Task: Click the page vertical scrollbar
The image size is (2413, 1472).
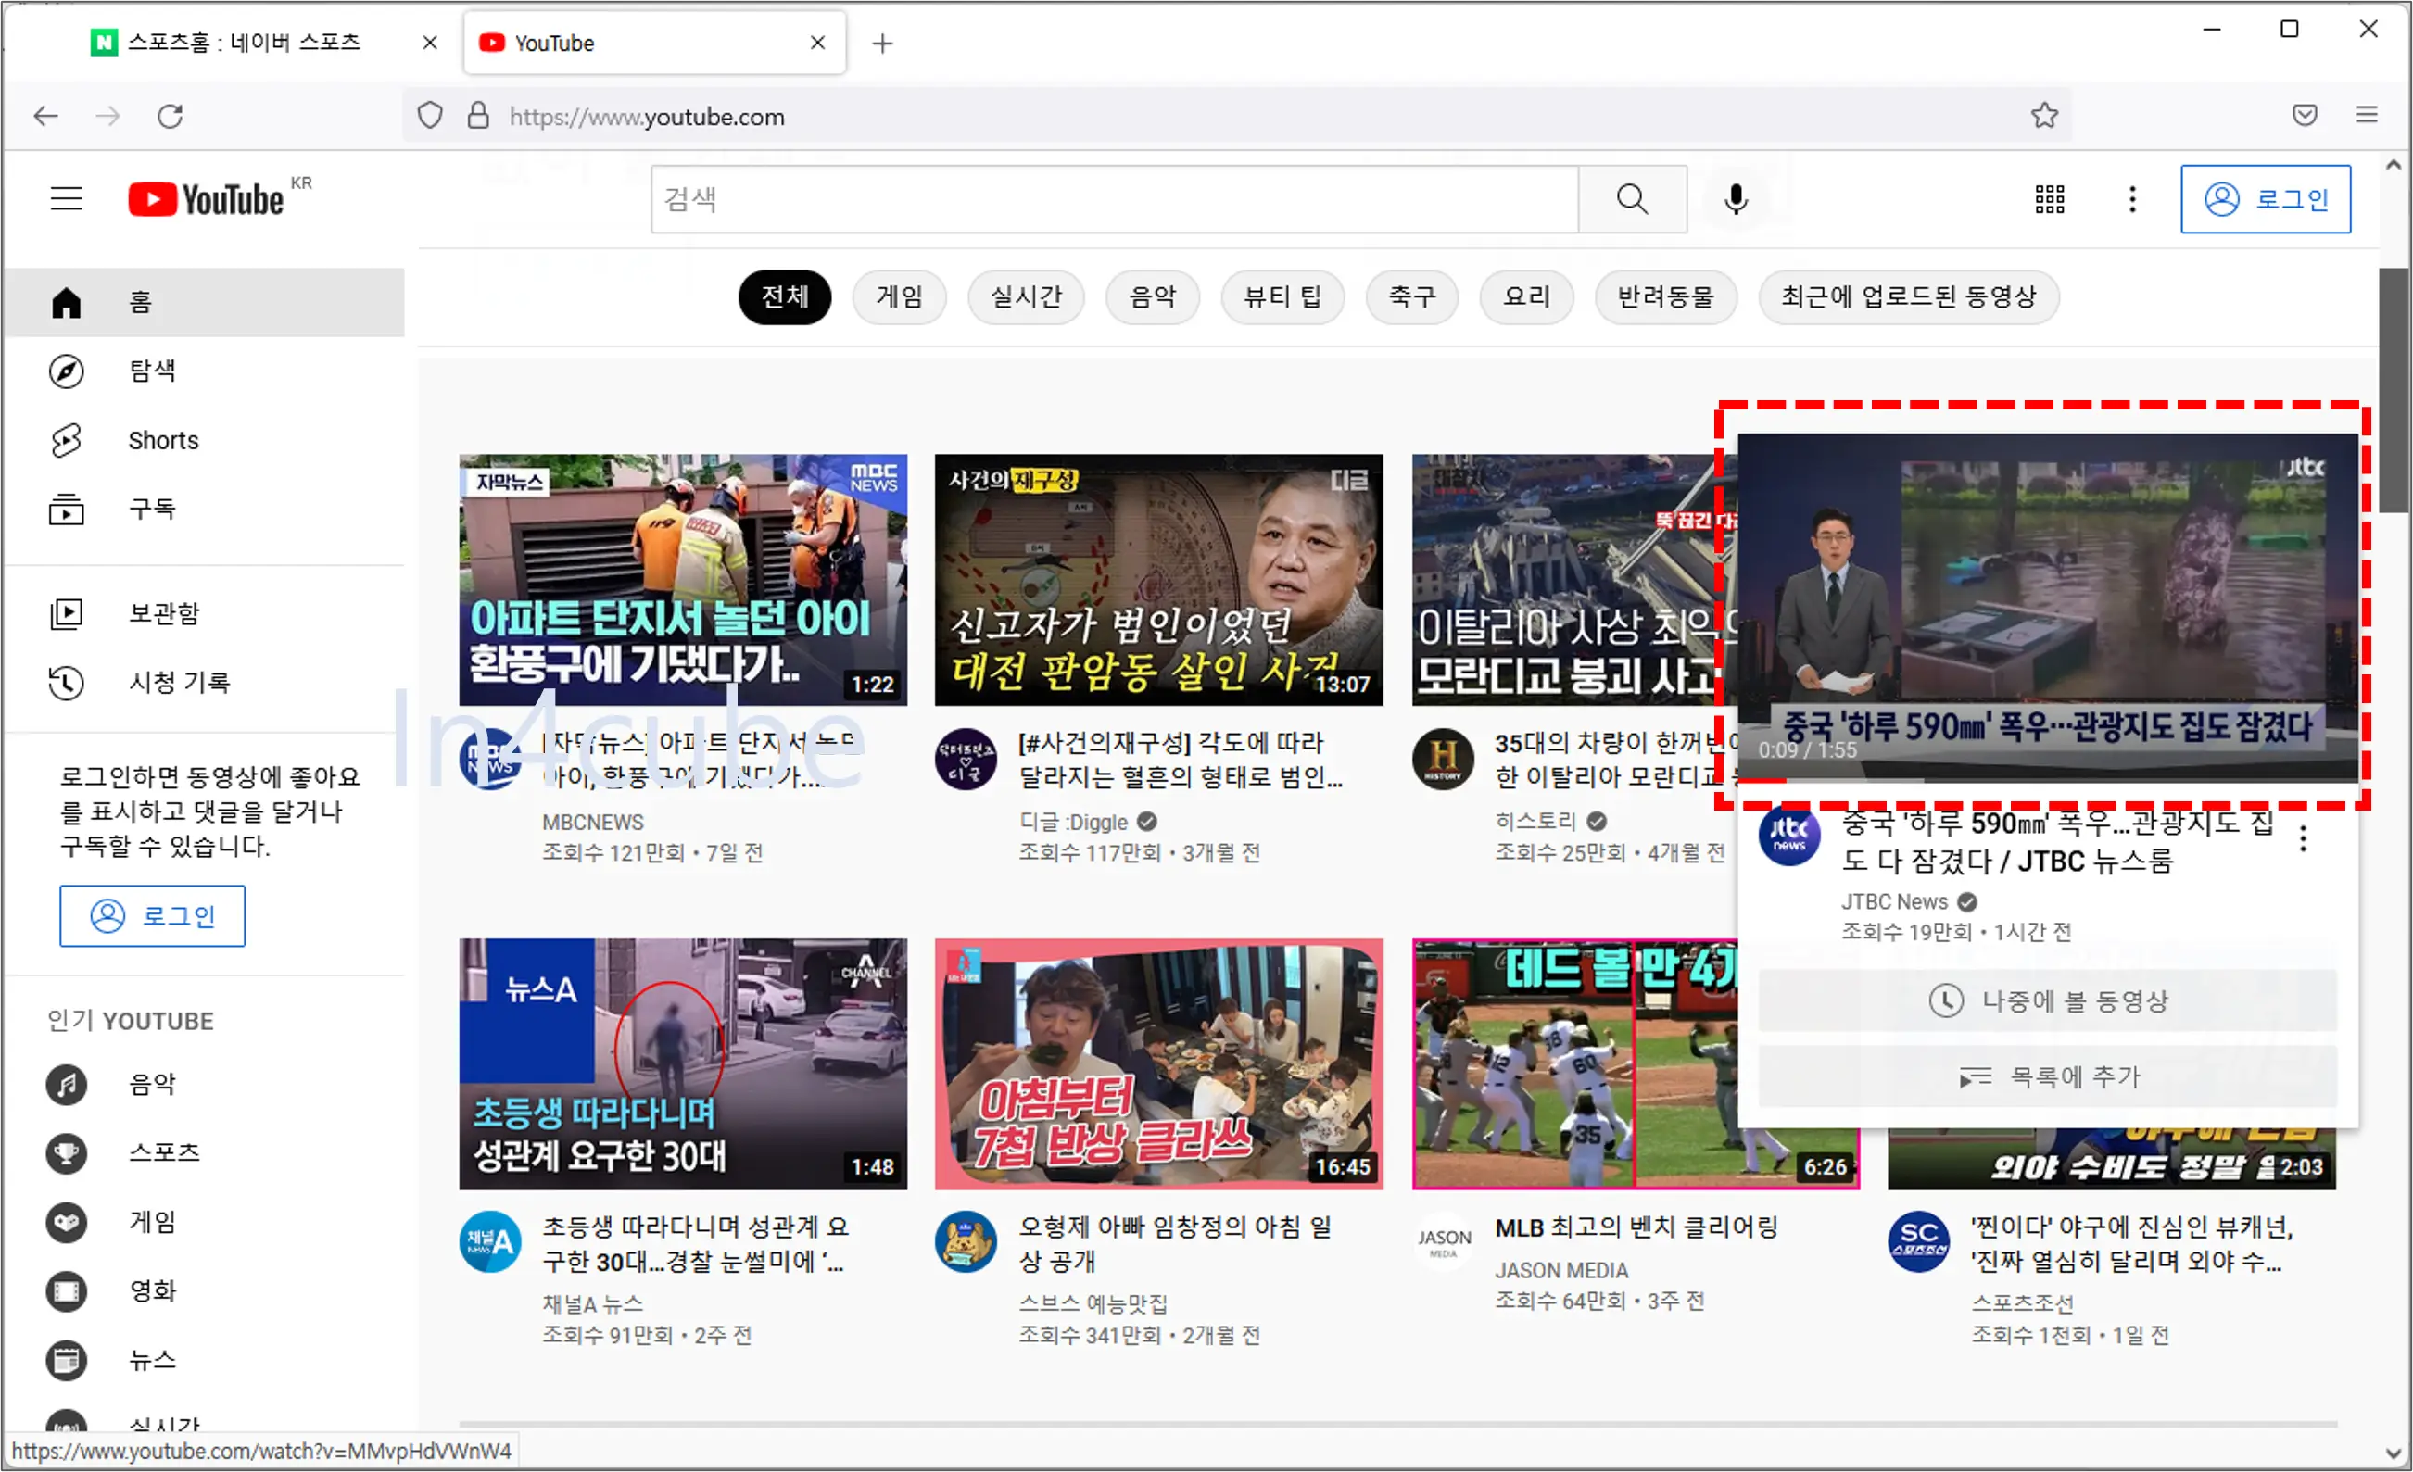Action: click(2393, 392)
